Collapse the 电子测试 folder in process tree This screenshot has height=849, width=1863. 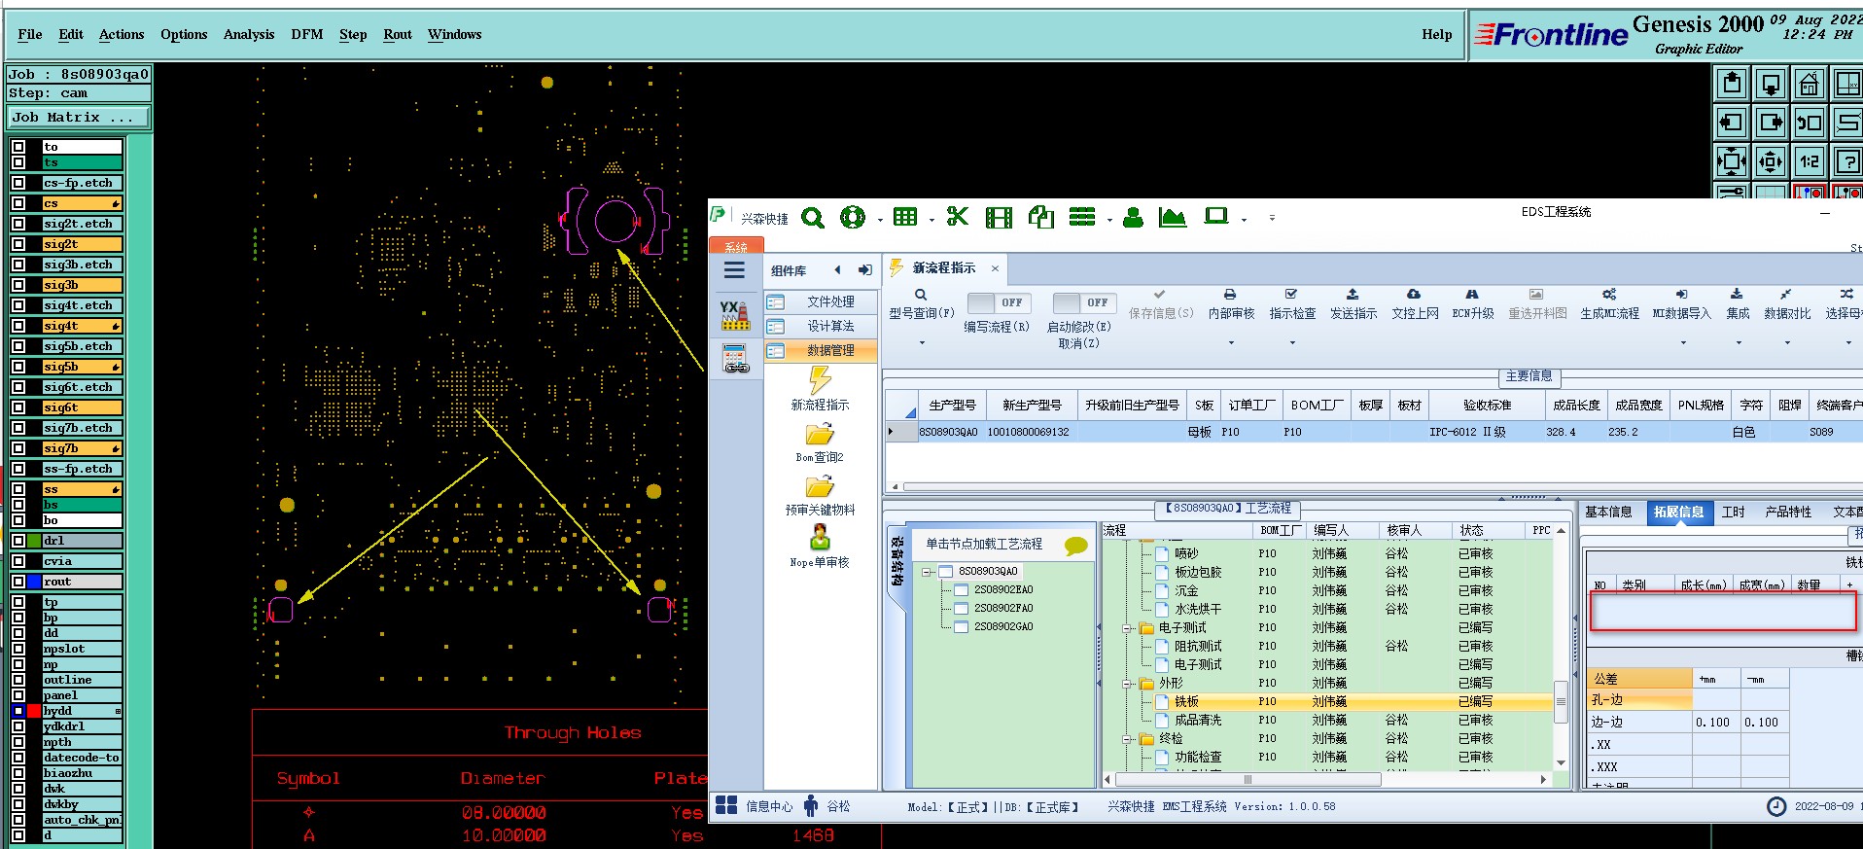[x=1128, y=628]
